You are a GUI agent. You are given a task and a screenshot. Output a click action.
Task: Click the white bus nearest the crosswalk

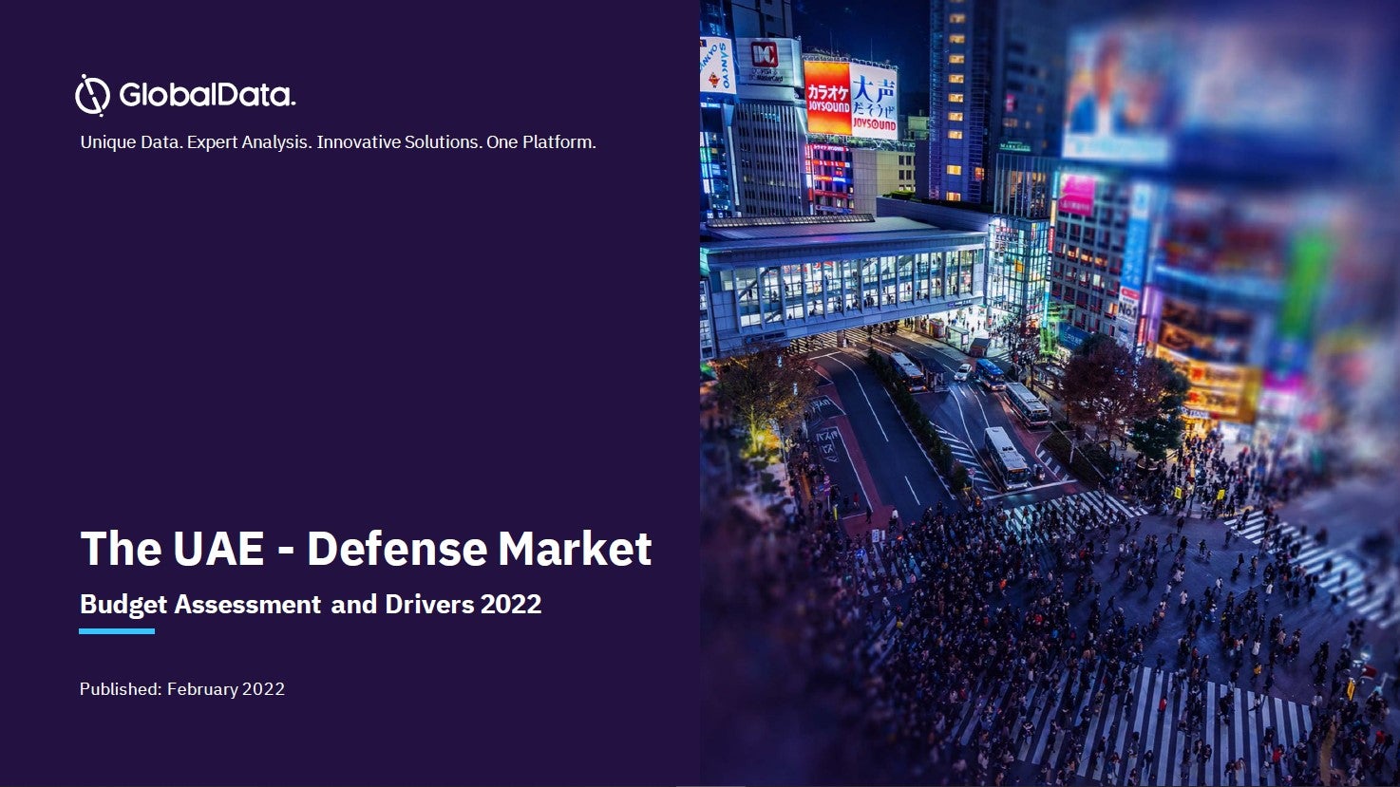(x=1005, y=456)
